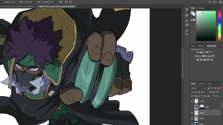Lock layer position

pos(202,96)
